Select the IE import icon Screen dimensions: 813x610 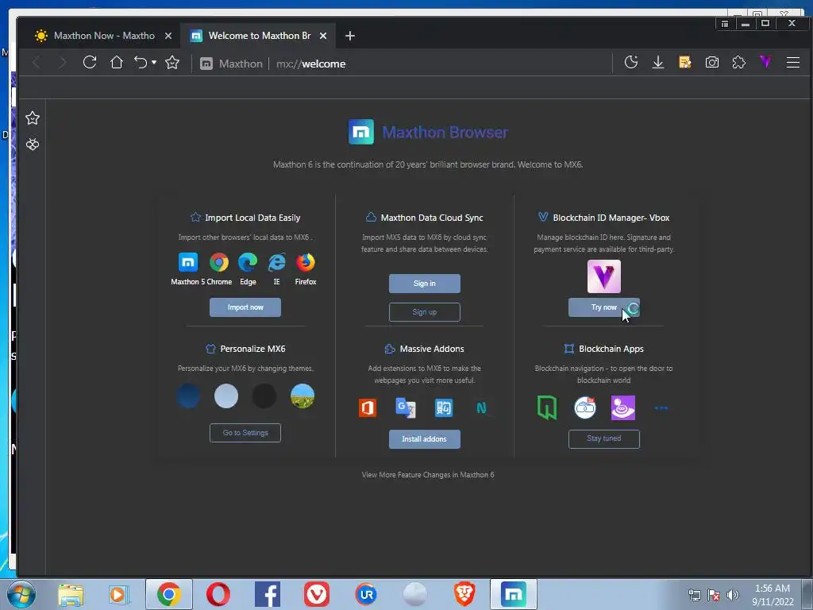pyautogui.click(x=276, y=262)
